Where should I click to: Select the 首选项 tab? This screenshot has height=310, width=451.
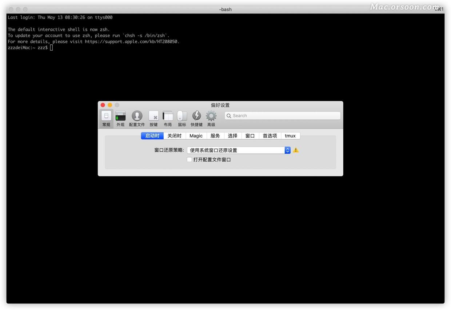coord(270,135)
